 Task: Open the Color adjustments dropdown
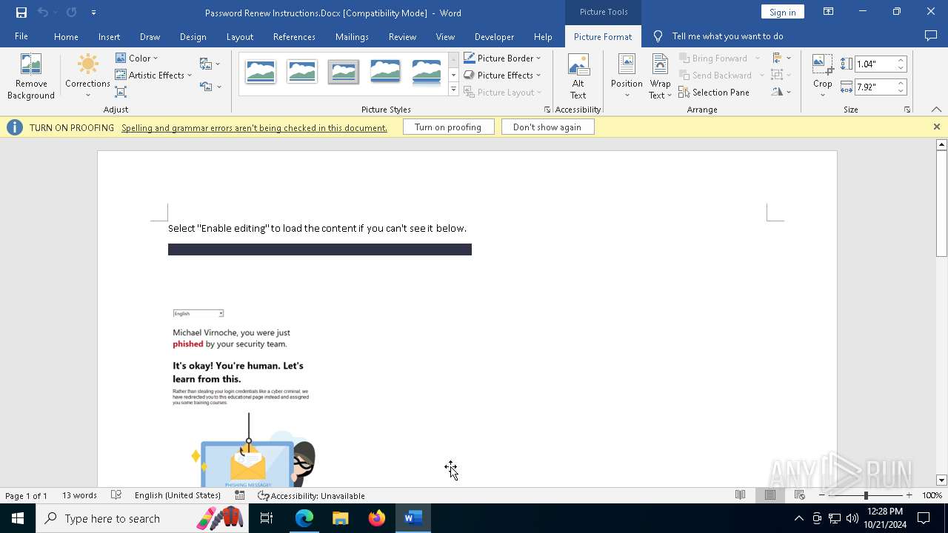click(x=136, y=58)
